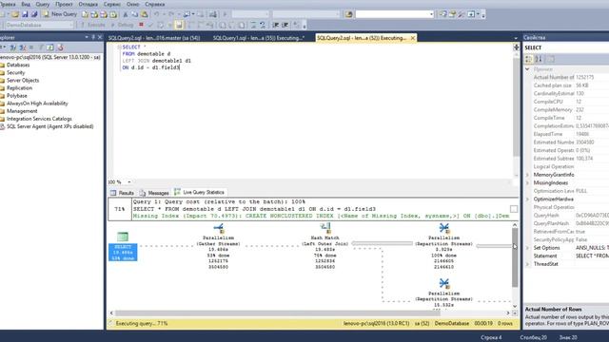Collapse the Прочее properties category
609x342 pixels.
[x=527, y=69]
